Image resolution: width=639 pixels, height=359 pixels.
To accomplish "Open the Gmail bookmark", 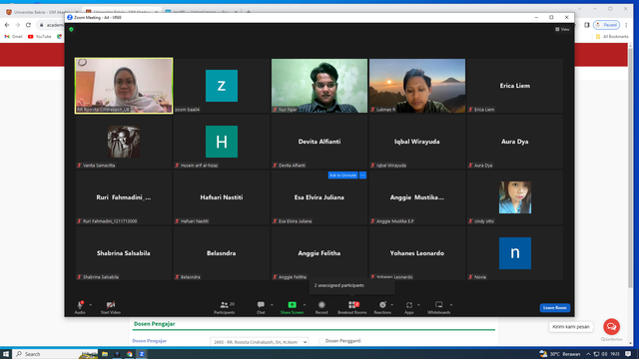I will tap(13, 37).
